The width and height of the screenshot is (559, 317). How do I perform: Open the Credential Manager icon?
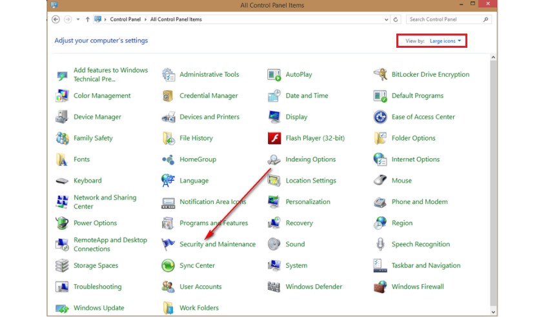click(168, 96)
